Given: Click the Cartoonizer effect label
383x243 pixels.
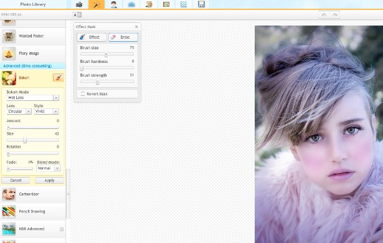Looking at the screenshot, I should click(x=29, y=194).
